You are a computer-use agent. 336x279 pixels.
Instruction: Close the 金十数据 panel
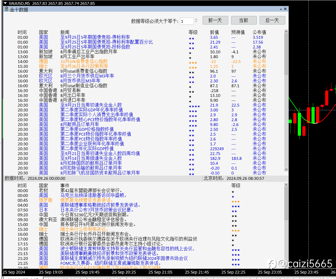pyautogui.click(x=285, y=9)
